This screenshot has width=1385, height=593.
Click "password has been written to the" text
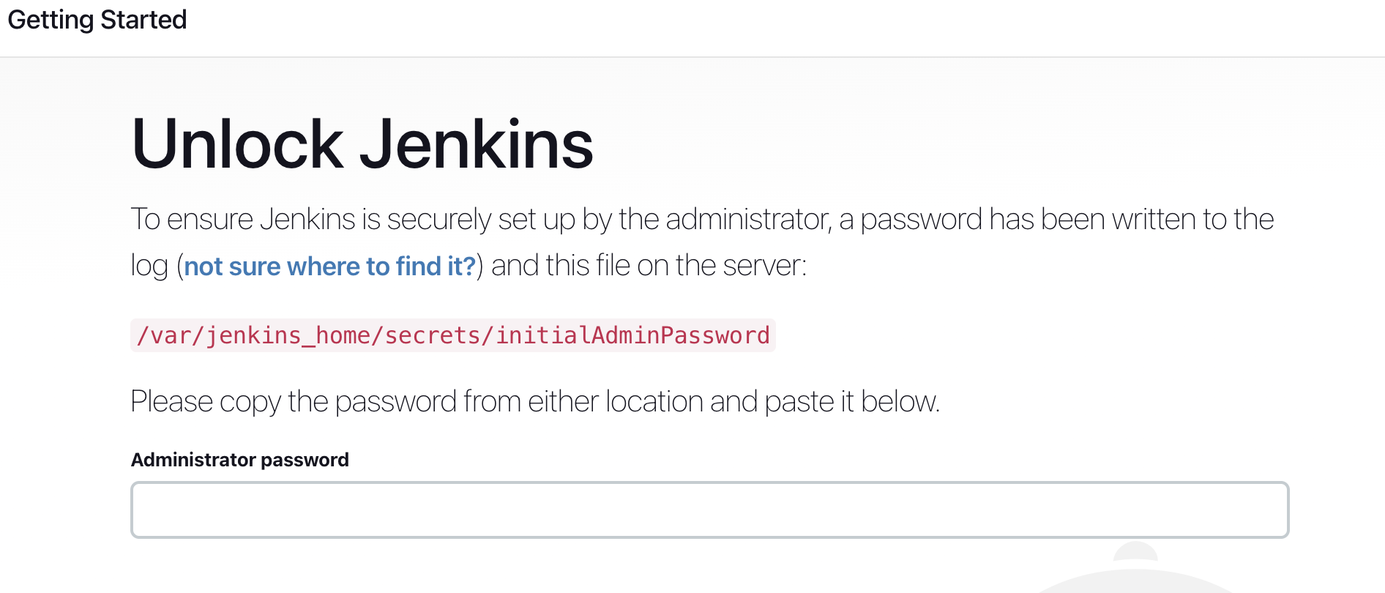[x=1067, y=220]
